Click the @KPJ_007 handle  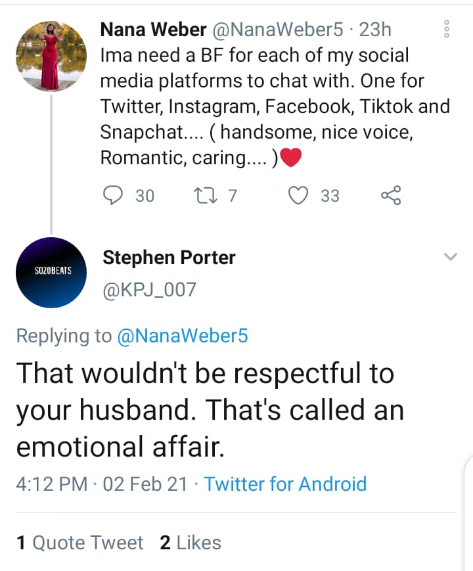[x=149, y=289]
